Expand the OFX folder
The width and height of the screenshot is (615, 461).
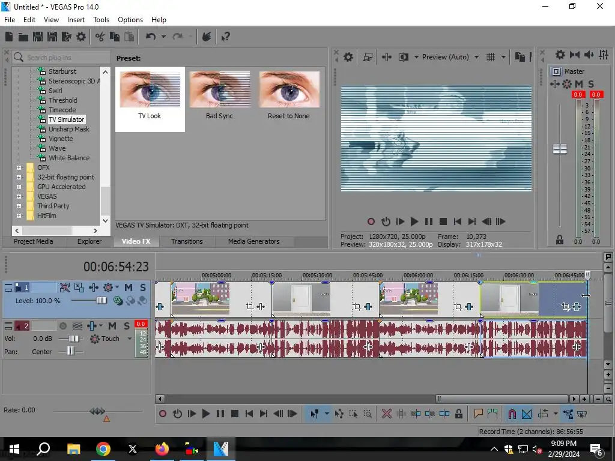click(19, 167)
